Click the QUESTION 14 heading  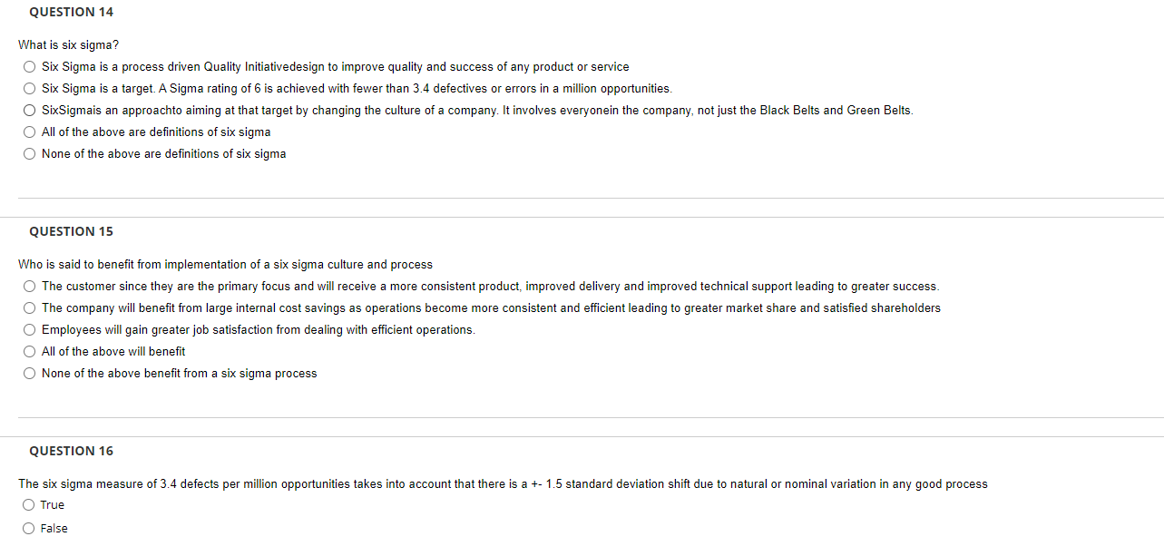71,12
